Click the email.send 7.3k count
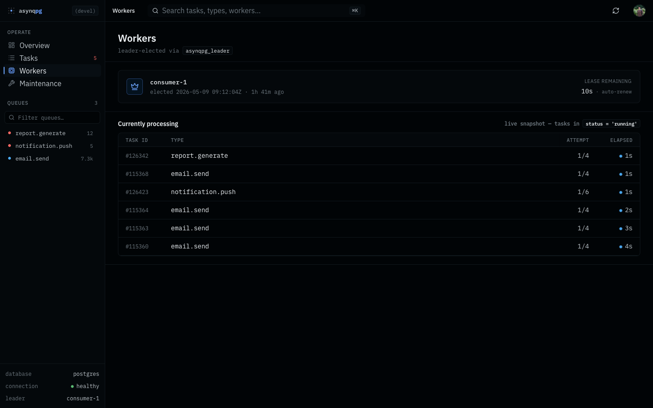The height and width of the screenshot is (408, 653). coord(87,159)
